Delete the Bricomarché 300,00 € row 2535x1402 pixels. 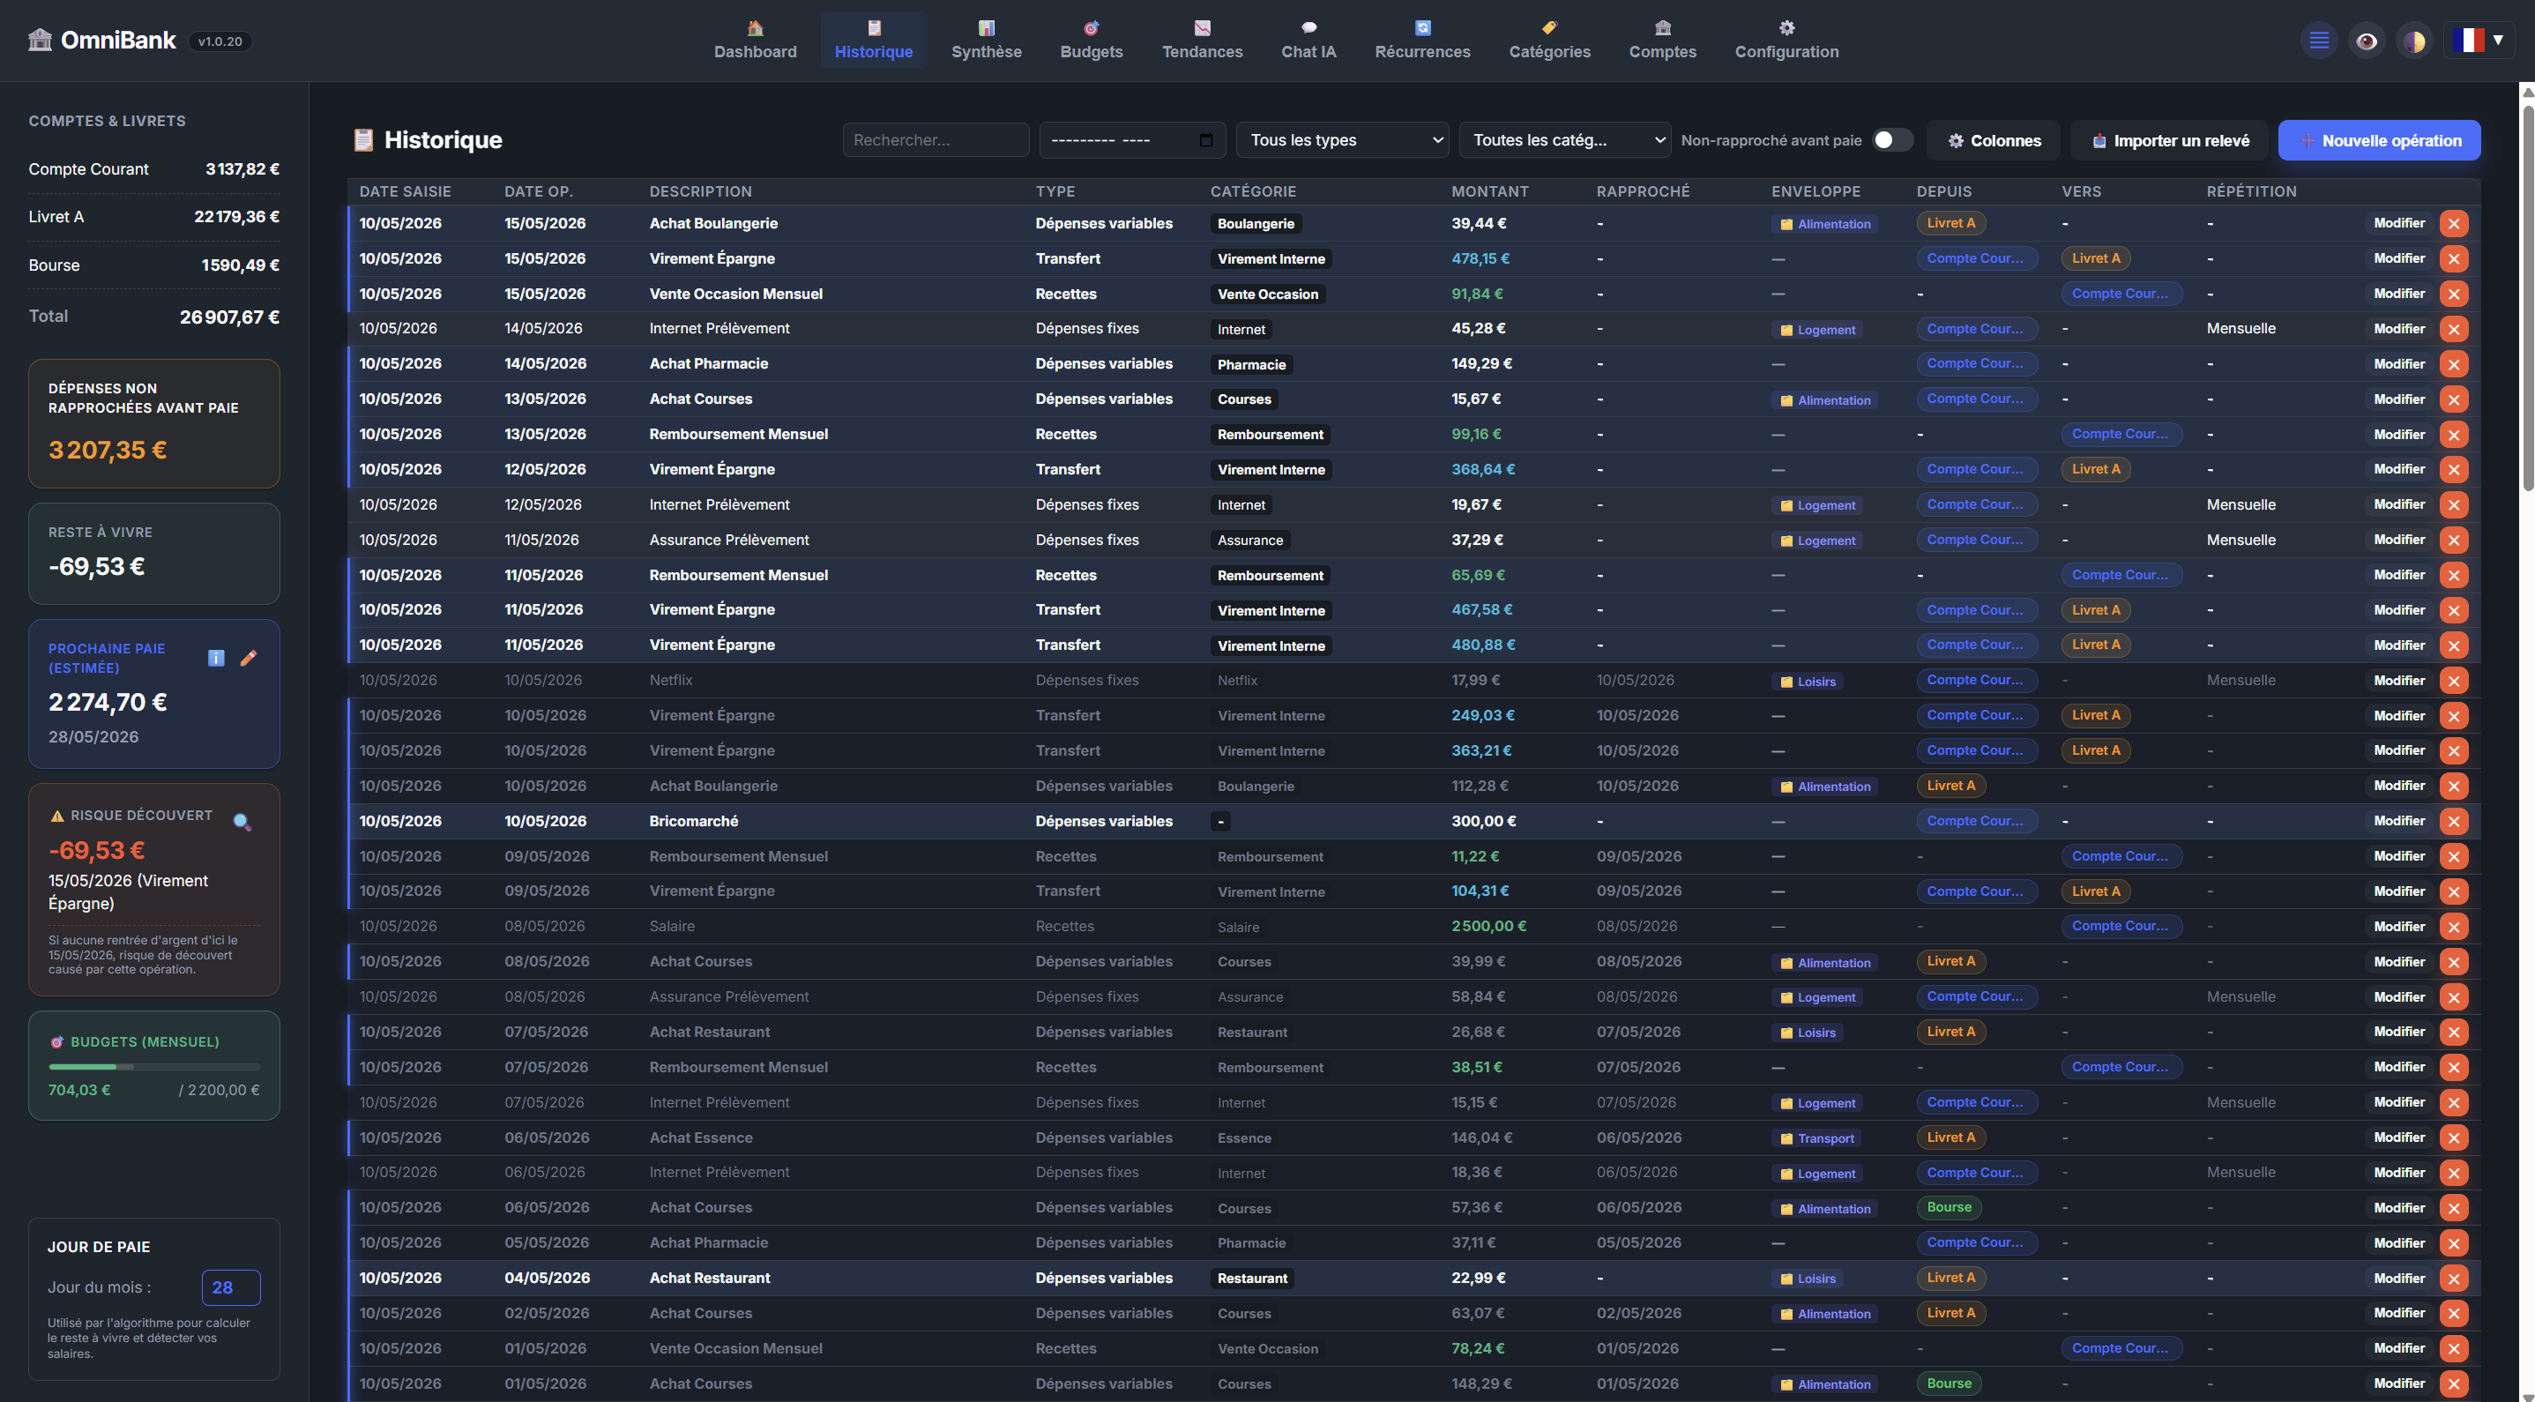[2453, 822]
